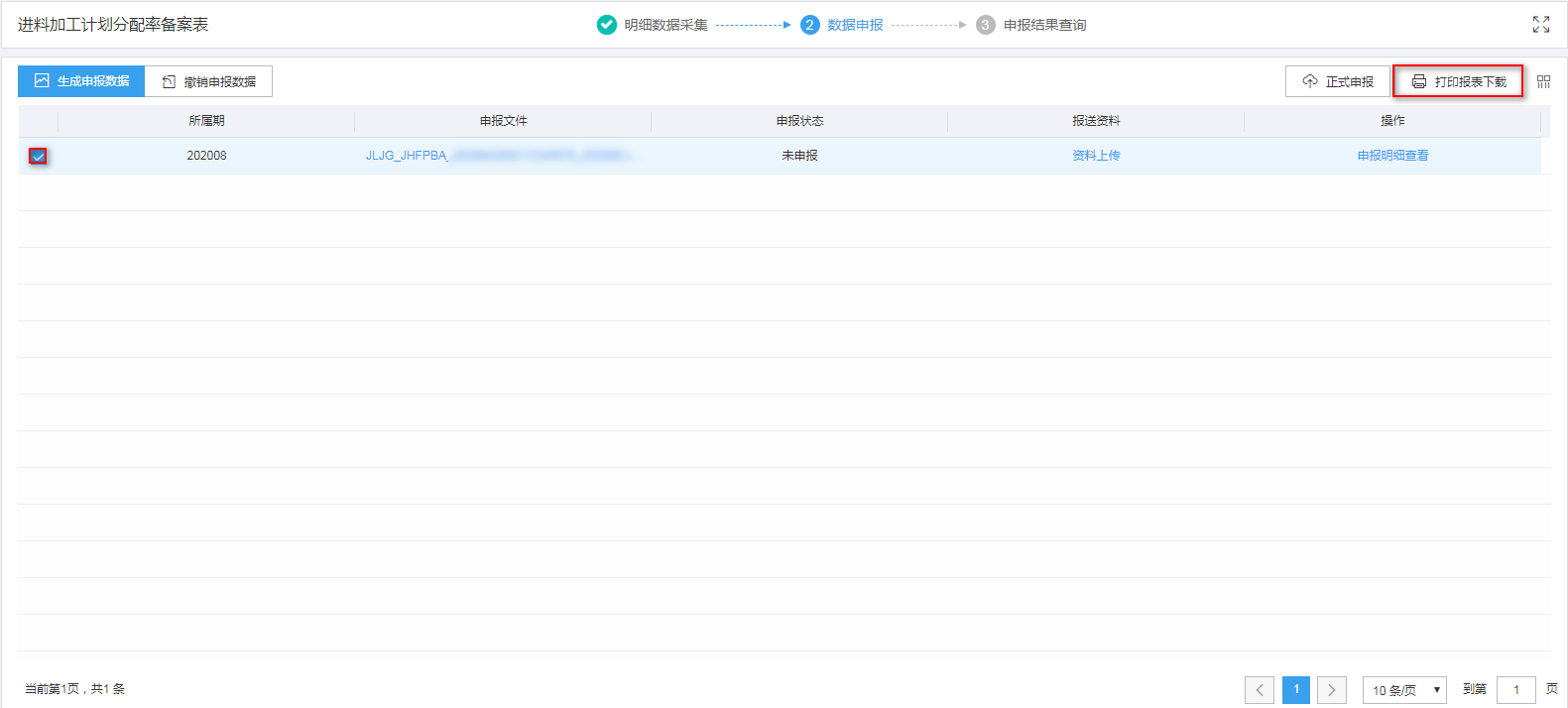Open 申报明细查看 link

coord(1392,156)
